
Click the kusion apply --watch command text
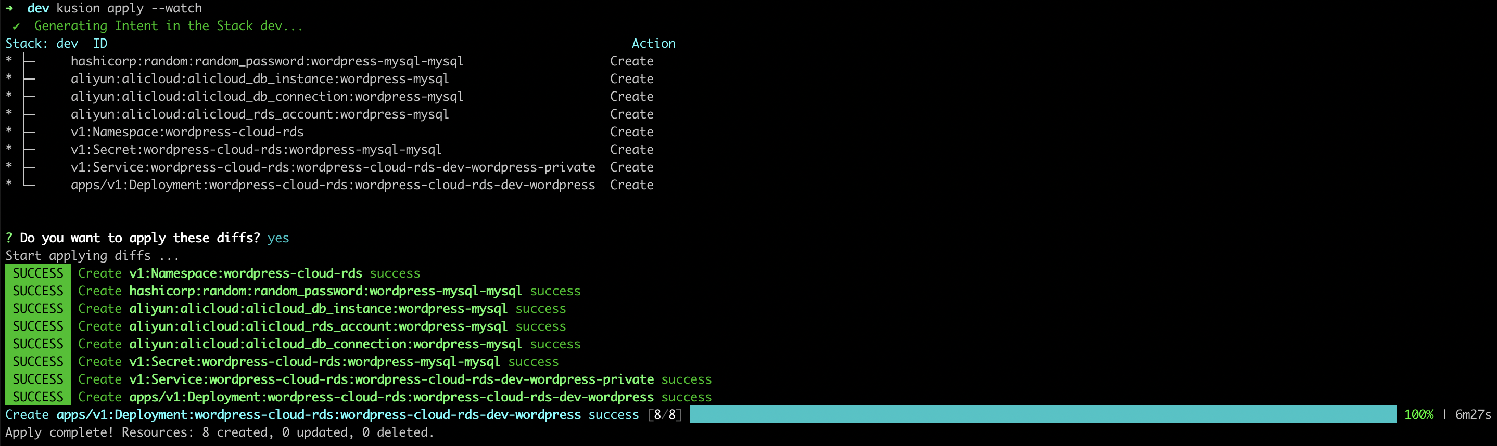click(129, 8)
